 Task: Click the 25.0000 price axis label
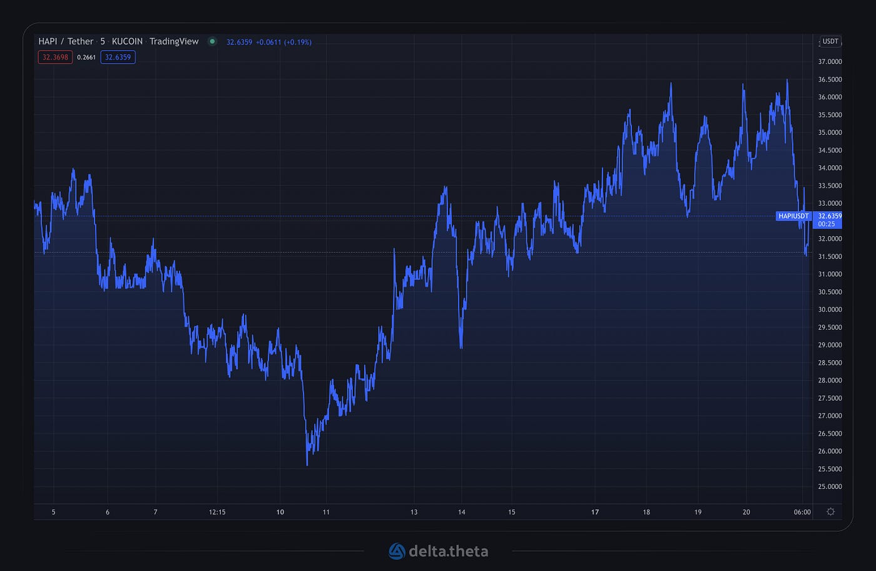coord(830,486)
